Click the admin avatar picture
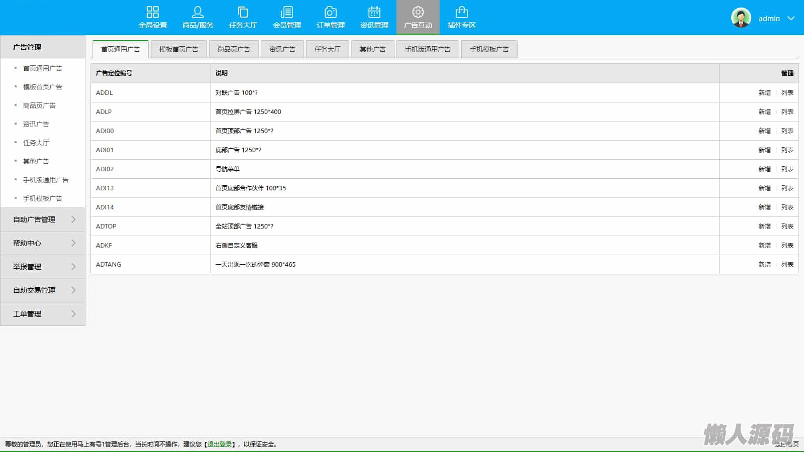The image size is (804, 452). pyautogui.click(x=741, y=18)
